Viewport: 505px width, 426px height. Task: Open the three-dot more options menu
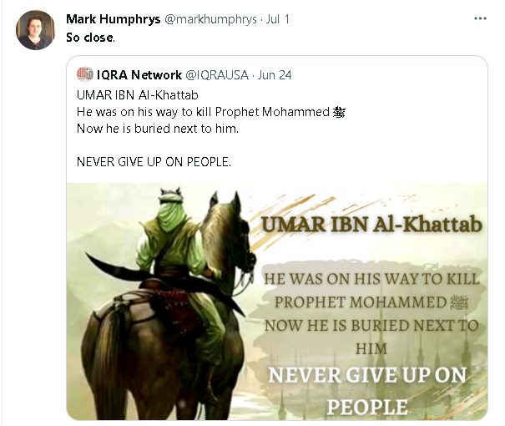pos(480,18)
